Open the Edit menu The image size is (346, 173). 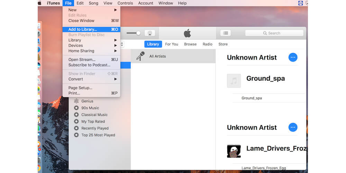click(80, 3)
